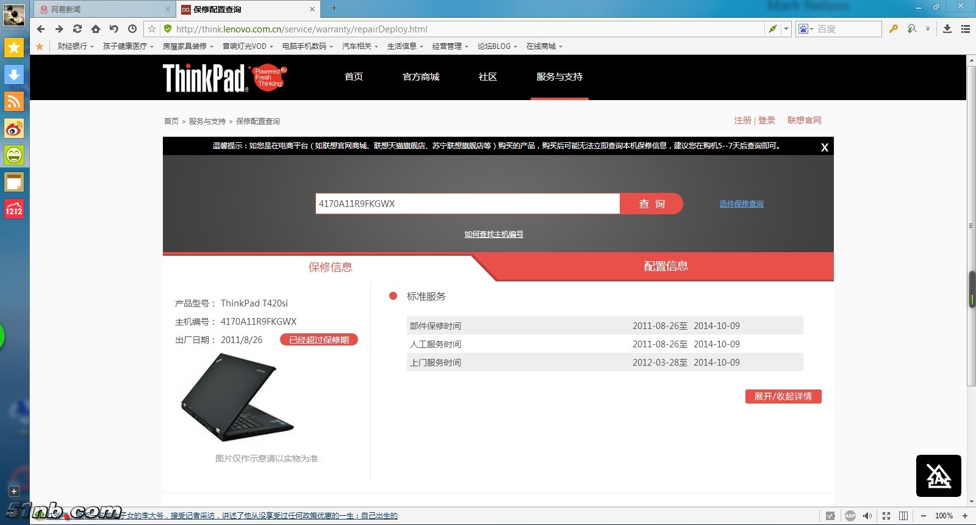Enter fullscreen with status bar icon

coord(886,516)
